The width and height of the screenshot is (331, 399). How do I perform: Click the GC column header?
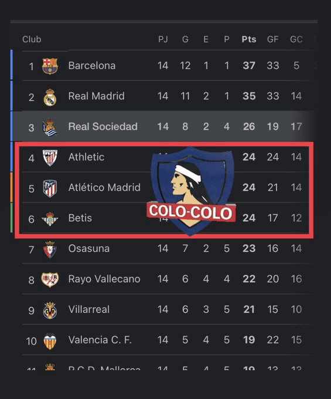[x=296, y=39]
